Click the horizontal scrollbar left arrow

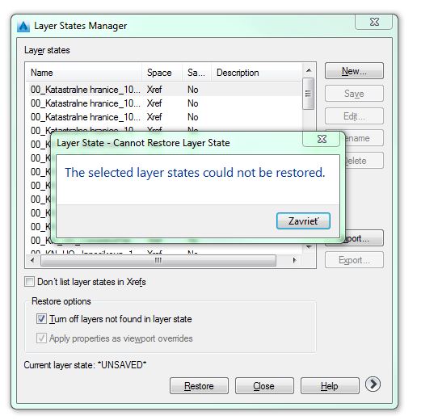pyautogui.click(x=32, y=260)
